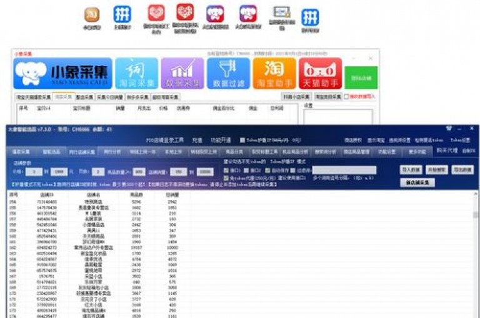
Task: Click the results list vertical scrollbar thumb
Action: pyautogui.click(x=476, y=215)
